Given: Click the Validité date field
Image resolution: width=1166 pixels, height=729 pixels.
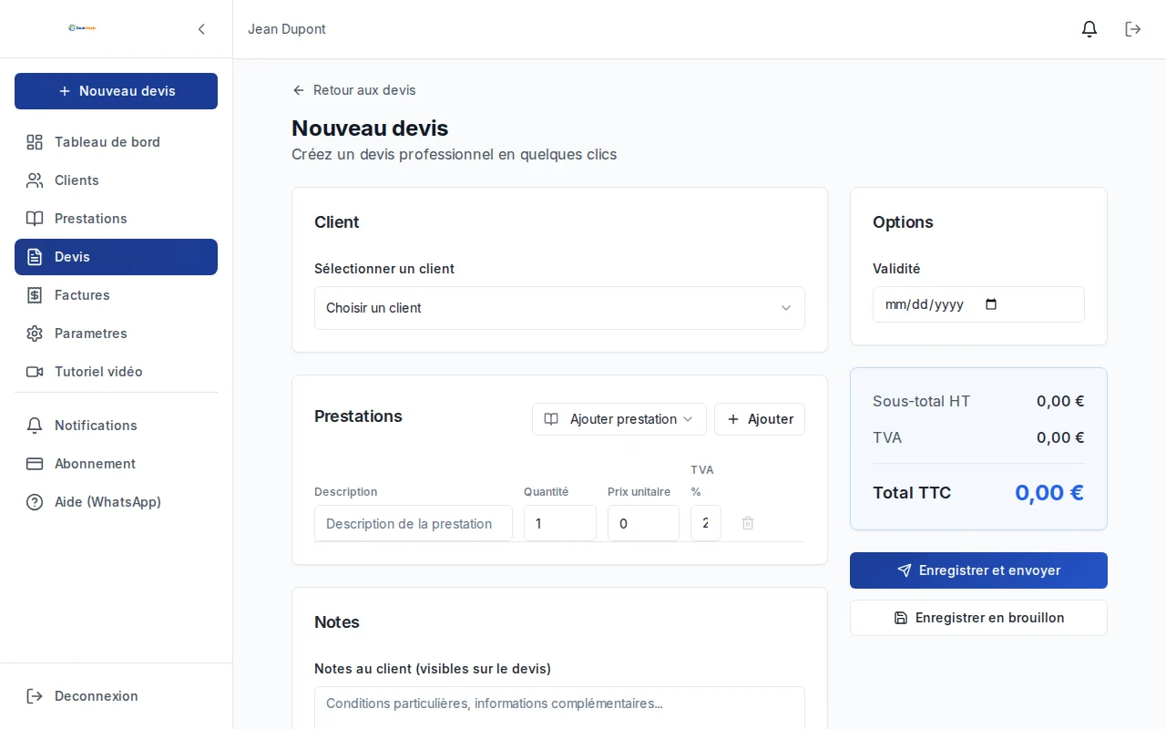Looking at the screenshot, I should (x=978, y=304).
